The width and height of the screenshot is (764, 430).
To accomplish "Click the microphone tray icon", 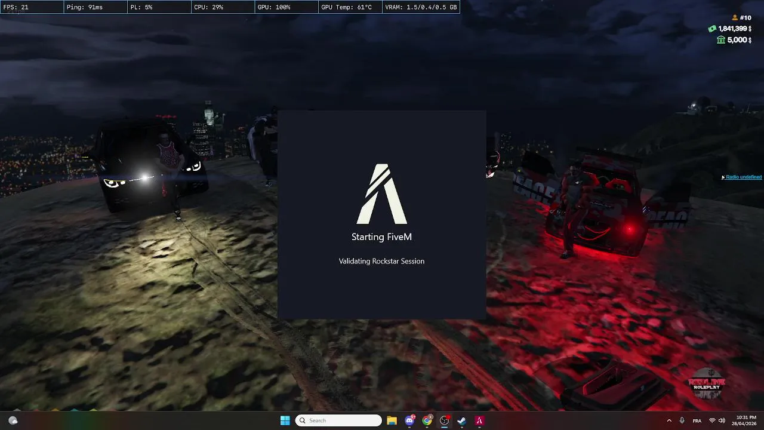I will click(682, 420).
